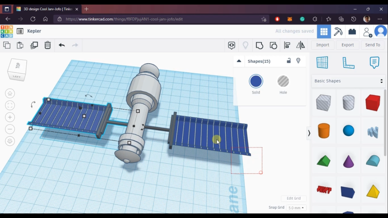Pick the yellow Pyramid shape

point(373,191)
